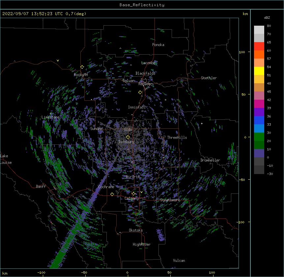This screenshot has height=277, width=284.
Task: Click the yellow radar marker near Olds
Action: pyautogui.click(x=128, y=137)
